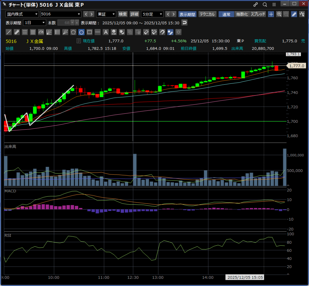Image resolution: width=309 pixels, height=286 pixels.
Task: Switch to スプレッド display mode
Action: (x=258, y=14)
